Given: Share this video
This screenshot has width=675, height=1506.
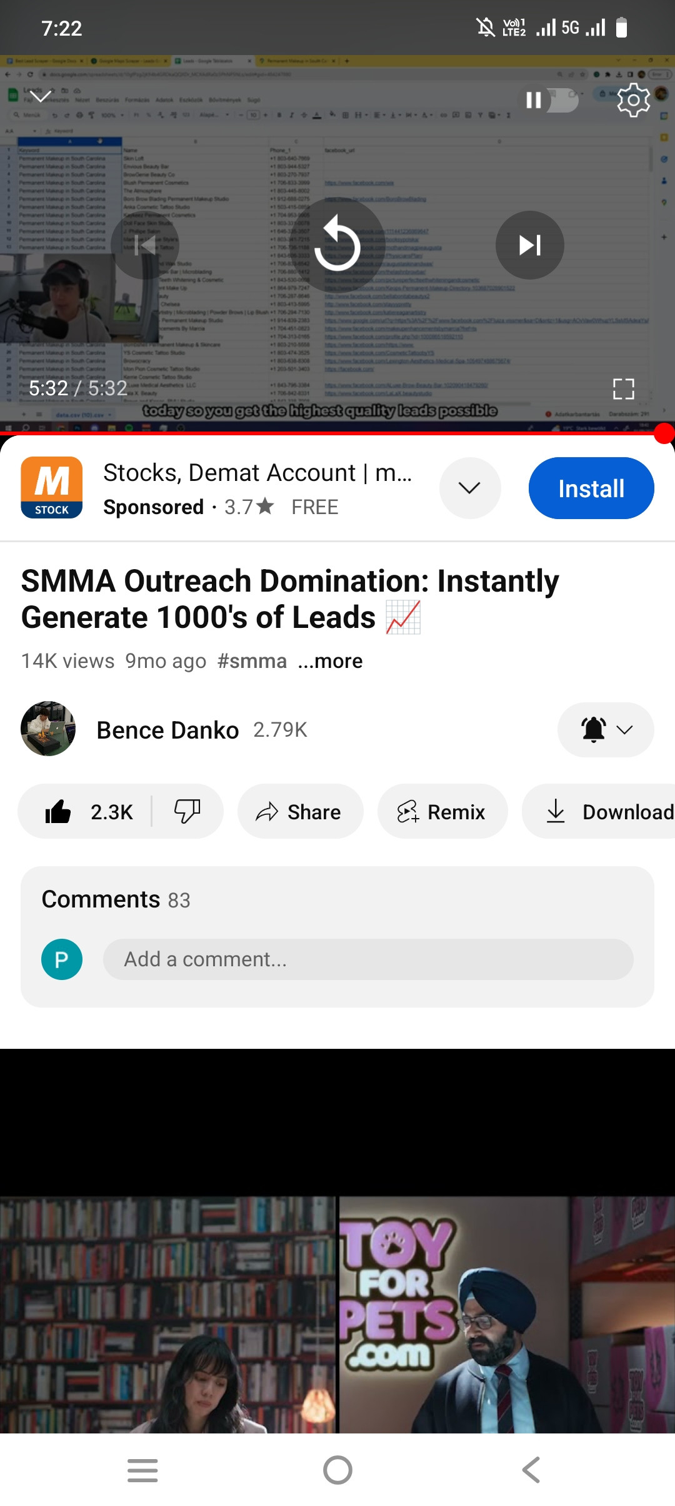Looking at the screenshot, I should [x=300, y=812].
